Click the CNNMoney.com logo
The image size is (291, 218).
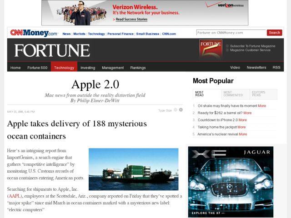[x=34, y=33]
